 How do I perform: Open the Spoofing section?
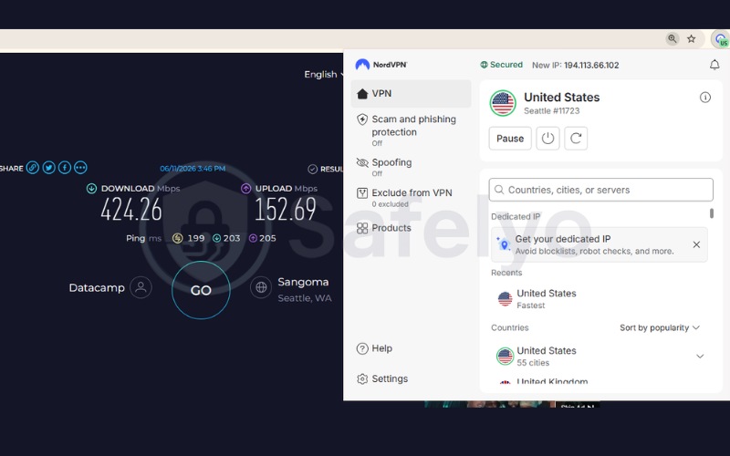412,167
